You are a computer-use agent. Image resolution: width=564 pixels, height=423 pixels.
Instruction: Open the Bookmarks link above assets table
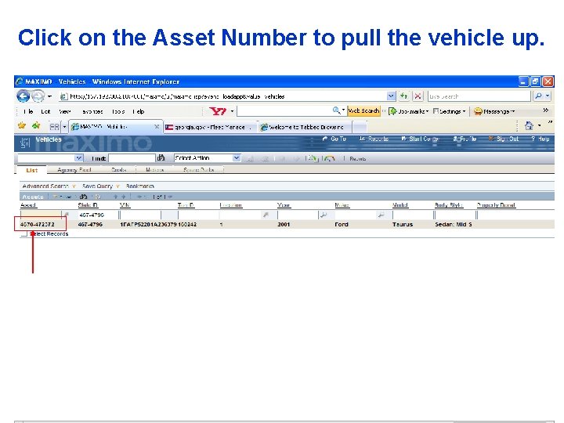click(x=140, y=186)
